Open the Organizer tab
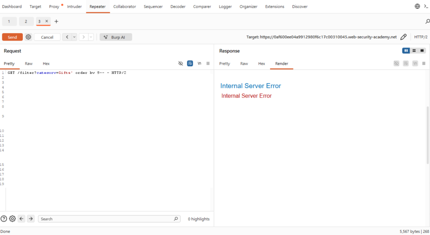Image resolution: width=430 pixels, height=235 pixels. pos(249,7)
